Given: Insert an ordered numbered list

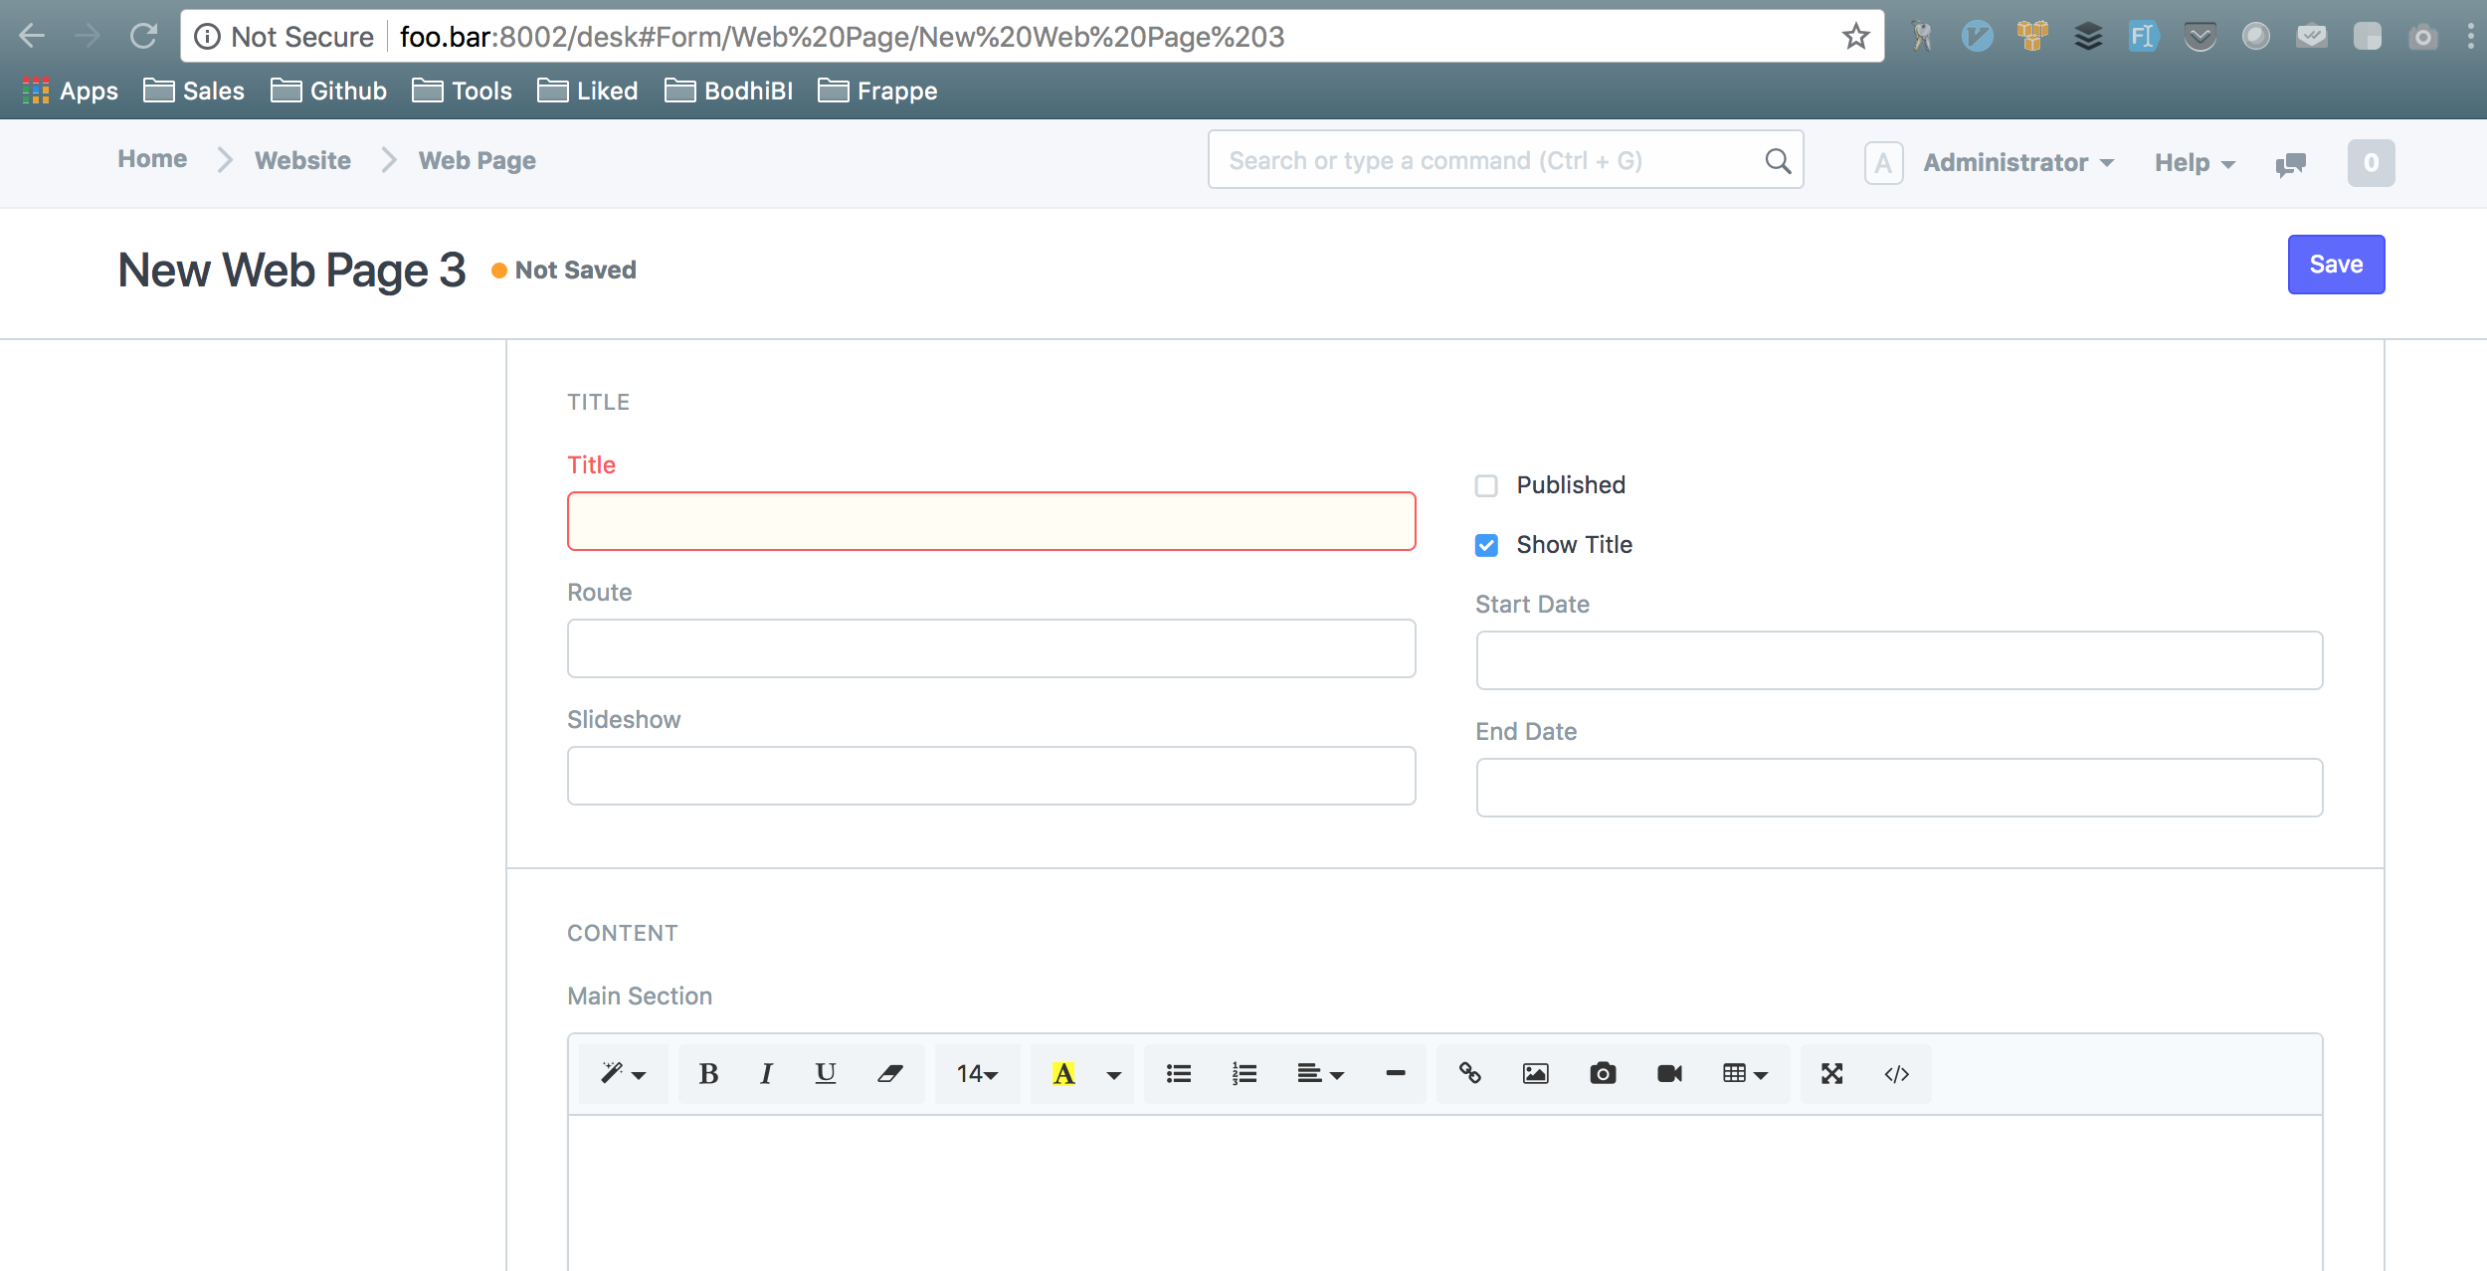Looking at the screenshot, I should (1244, 1074).
